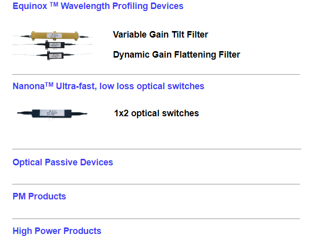Click the TM superscript after Nanona
Viewport: 332px width, 249px height.
[x=49, y=84]
